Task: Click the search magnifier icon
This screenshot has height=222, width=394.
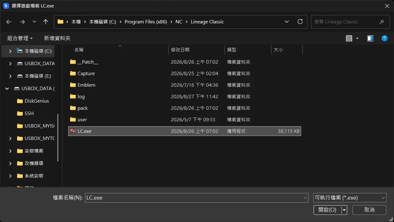Action: click(x=382, y=22)
